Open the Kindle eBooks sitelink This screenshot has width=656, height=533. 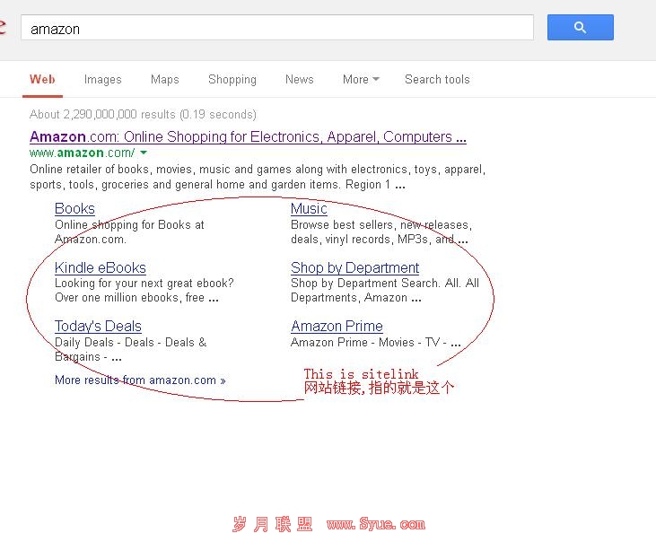[x=101, y=267]
